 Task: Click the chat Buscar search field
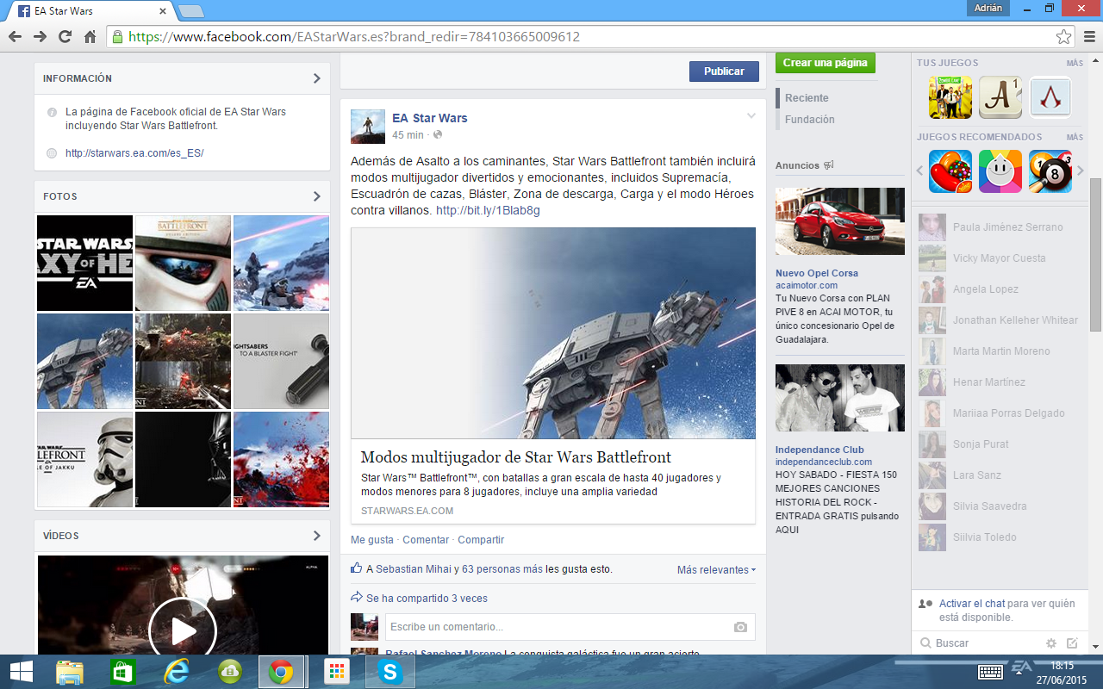click(x=978, y=643)
